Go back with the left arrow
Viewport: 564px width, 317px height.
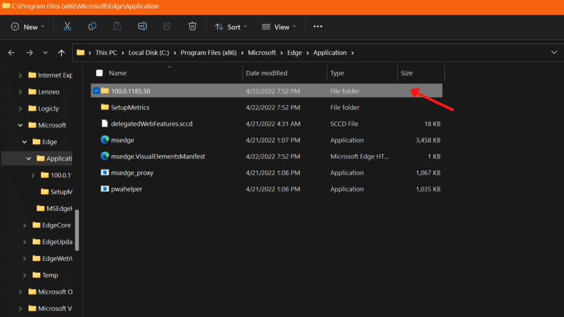click(12, 53)
